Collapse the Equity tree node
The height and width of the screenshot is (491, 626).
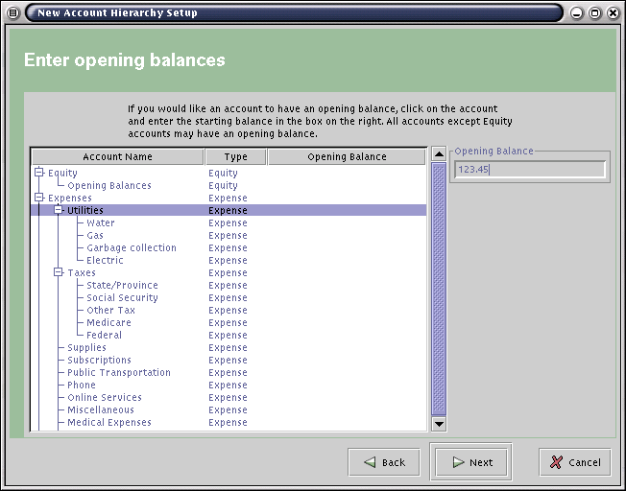click(x=39, y=173)
